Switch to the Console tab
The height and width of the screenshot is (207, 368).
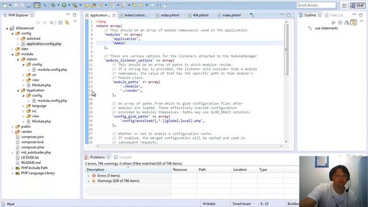pyautogui.click(x=122, y=157)
